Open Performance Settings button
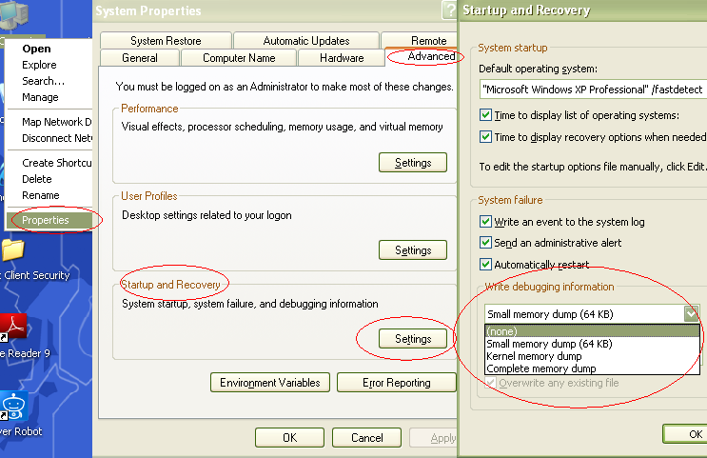The image size is (707, 458). [x=413, y=163]
